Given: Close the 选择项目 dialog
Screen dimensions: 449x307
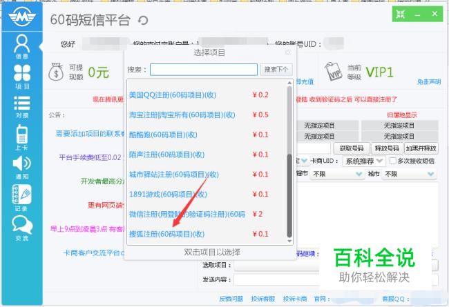Looking at the screenshot, I should coord(288,52).
